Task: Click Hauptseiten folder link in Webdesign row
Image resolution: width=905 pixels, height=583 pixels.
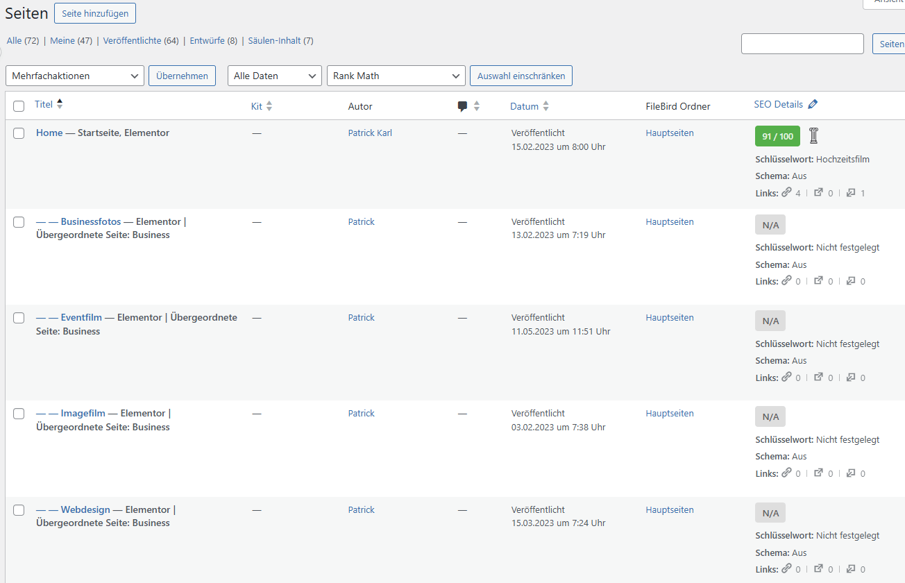Action: [x=670, y=509]
